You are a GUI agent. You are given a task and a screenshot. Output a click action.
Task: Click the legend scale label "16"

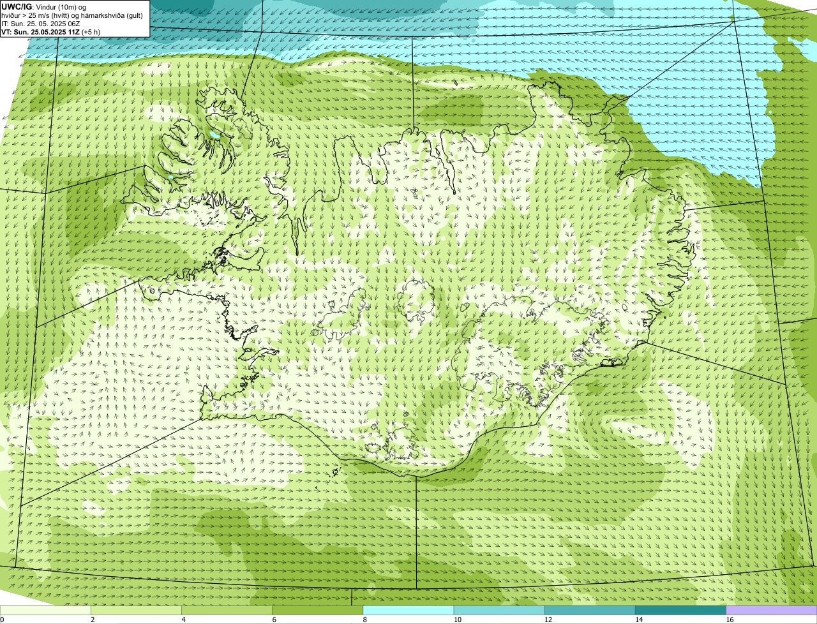pyautogui.click(x=730, y=620)
